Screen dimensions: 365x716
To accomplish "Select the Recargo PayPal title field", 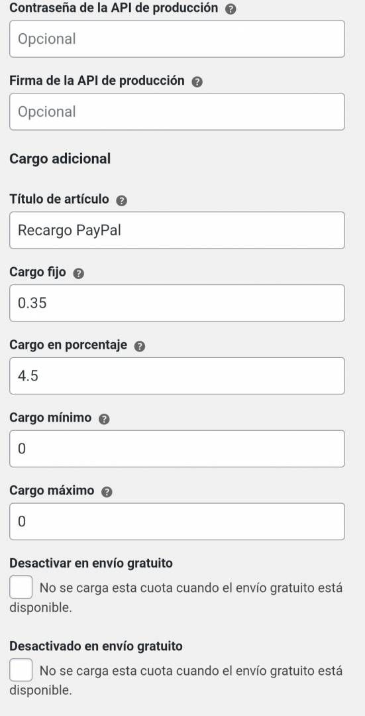I will [x=177, y=230].
